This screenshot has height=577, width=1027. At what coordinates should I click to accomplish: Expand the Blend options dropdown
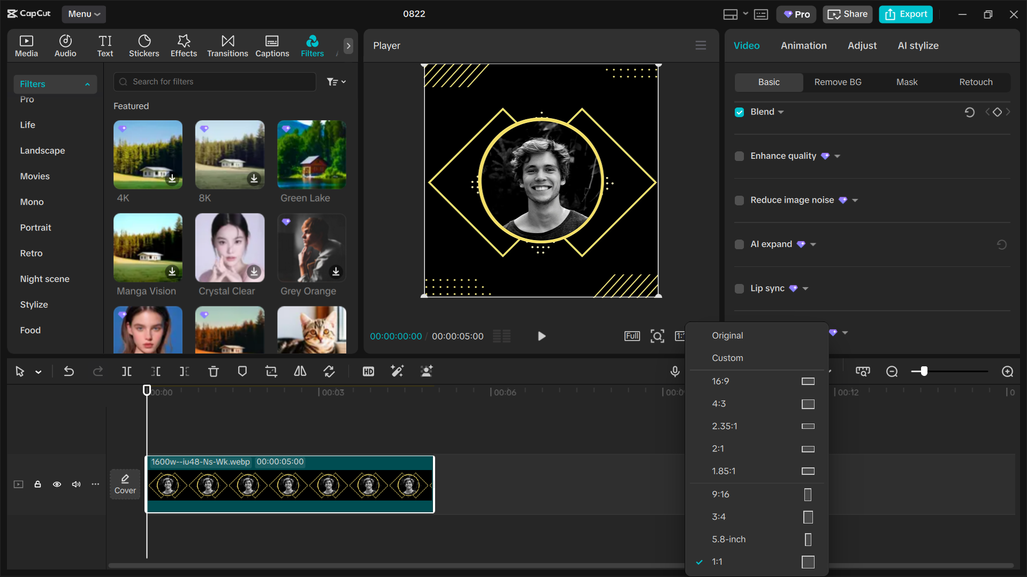pyautogui.click(x=780, y=112)
